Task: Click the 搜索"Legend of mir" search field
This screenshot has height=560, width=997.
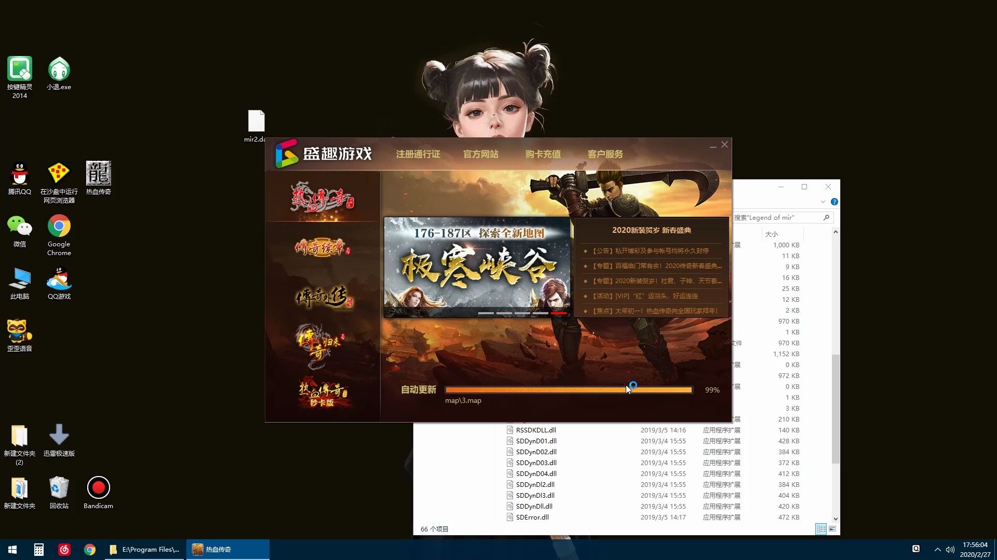Action: tap(782, 218)
